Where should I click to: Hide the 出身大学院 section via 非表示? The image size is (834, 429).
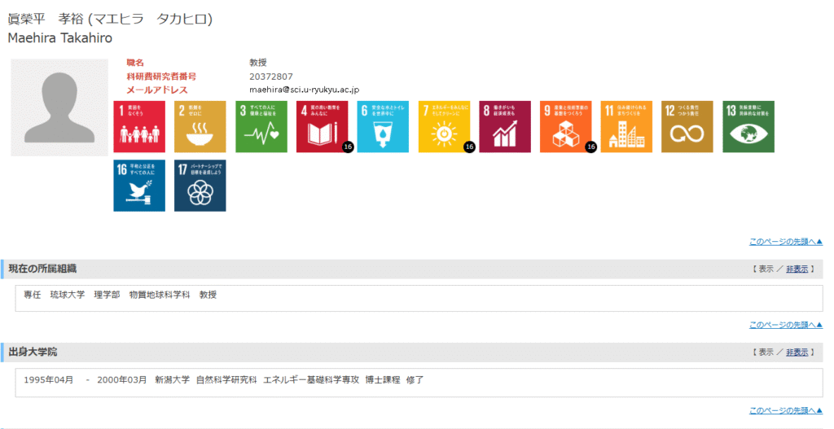[797, 352]
